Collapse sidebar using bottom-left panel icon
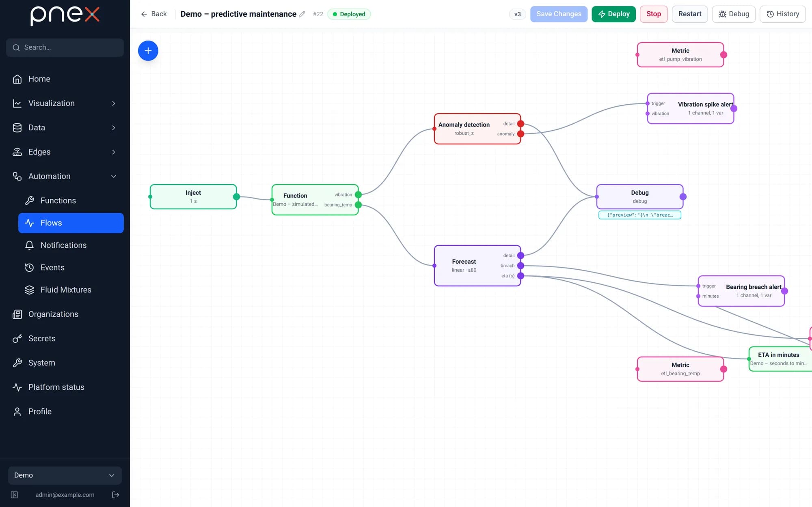 (14, 494)
